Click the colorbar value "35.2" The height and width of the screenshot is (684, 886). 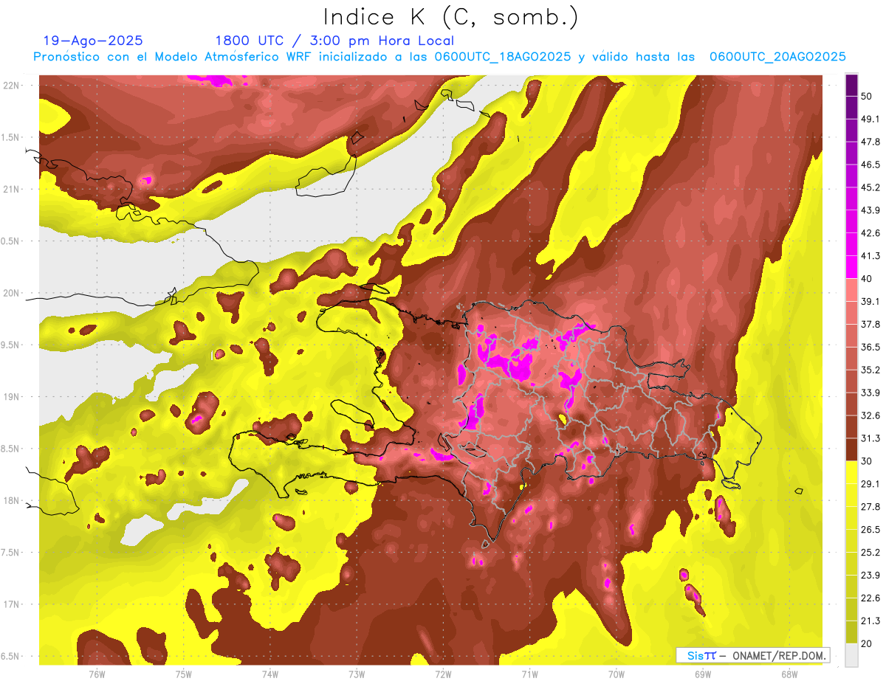pos(870,370)
